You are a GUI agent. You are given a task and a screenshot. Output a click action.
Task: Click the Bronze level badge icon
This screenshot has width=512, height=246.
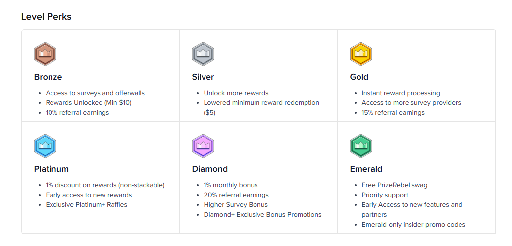tap(45, 54)
